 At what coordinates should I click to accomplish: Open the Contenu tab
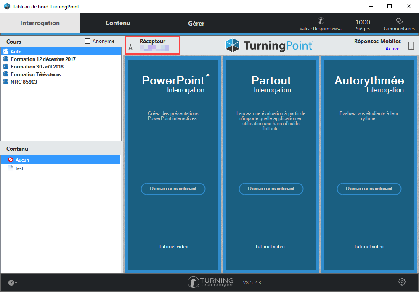tap(118, 23)
